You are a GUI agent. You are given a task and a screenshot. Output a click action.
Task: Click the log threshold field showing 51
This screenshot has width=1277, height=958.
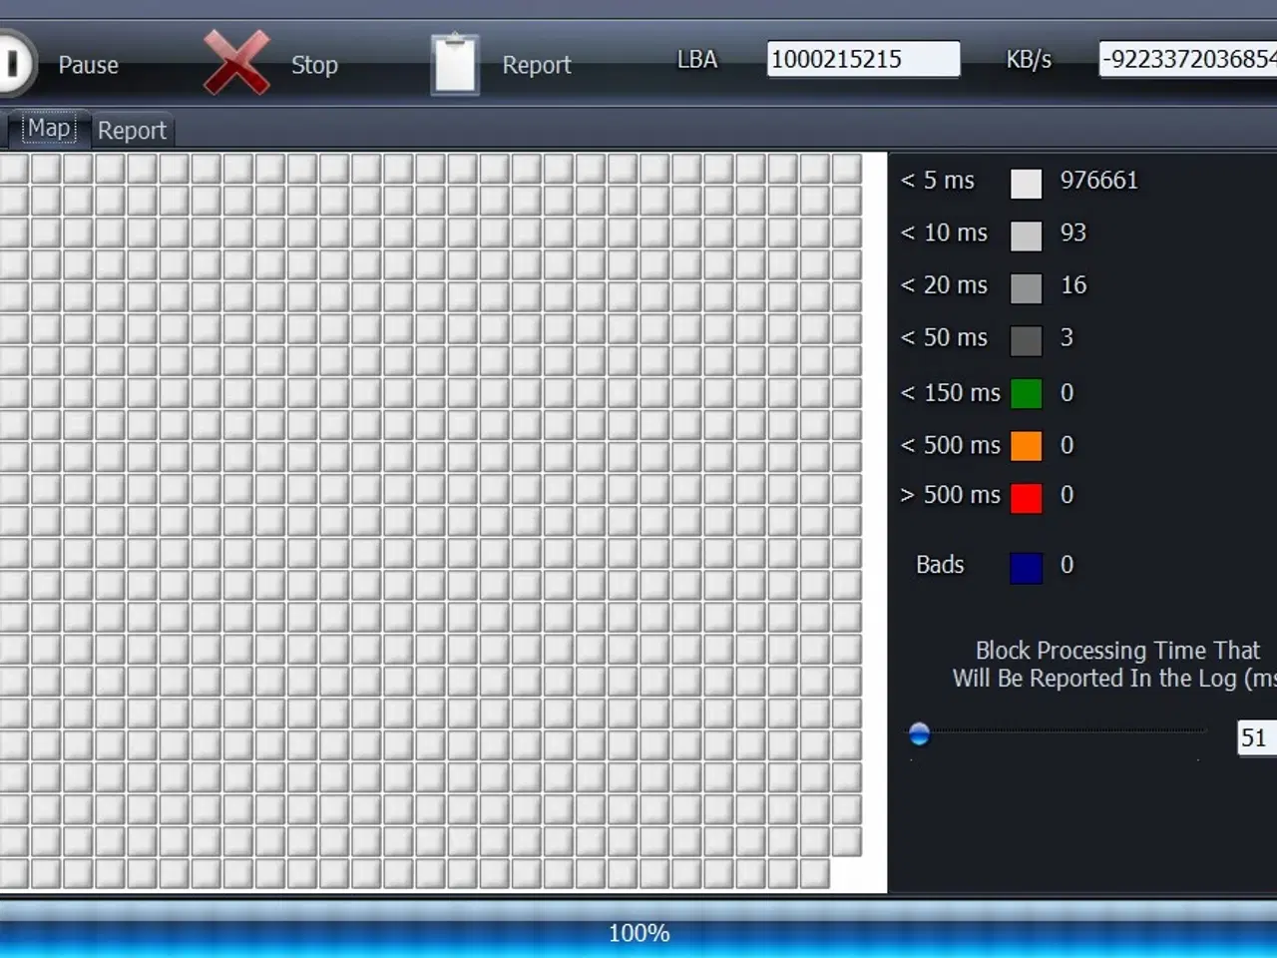(1255, 737)
